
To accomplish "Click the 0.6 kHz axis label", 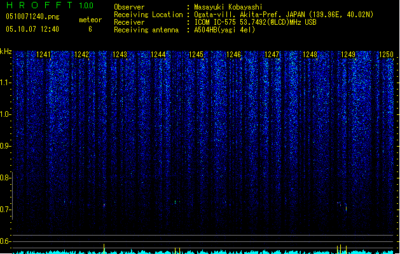I will [x=5, y=241].
